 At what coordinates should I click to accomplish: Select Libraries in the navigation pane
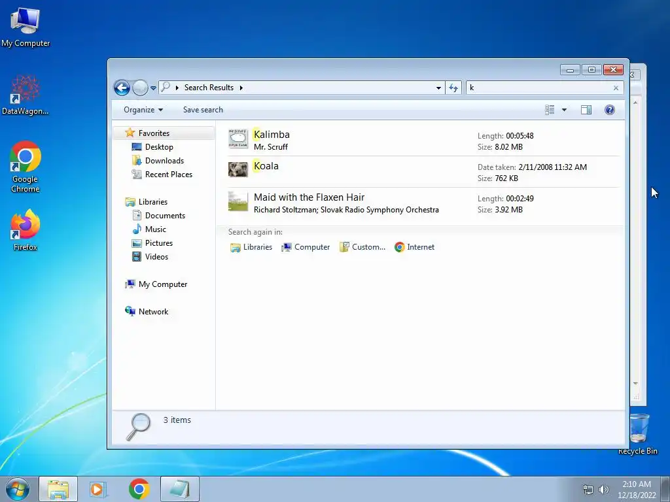[152, 202]
